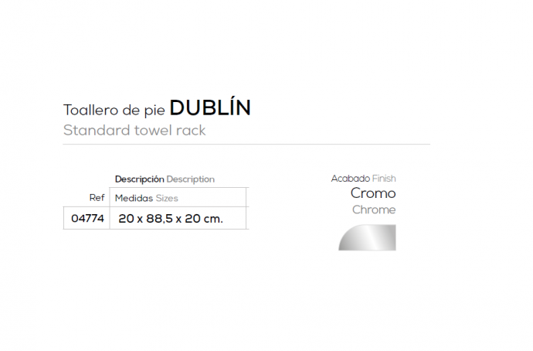
Task: Select the '20 x 88,5 x 20 cm.' dimensions cell
Action: 171,219
